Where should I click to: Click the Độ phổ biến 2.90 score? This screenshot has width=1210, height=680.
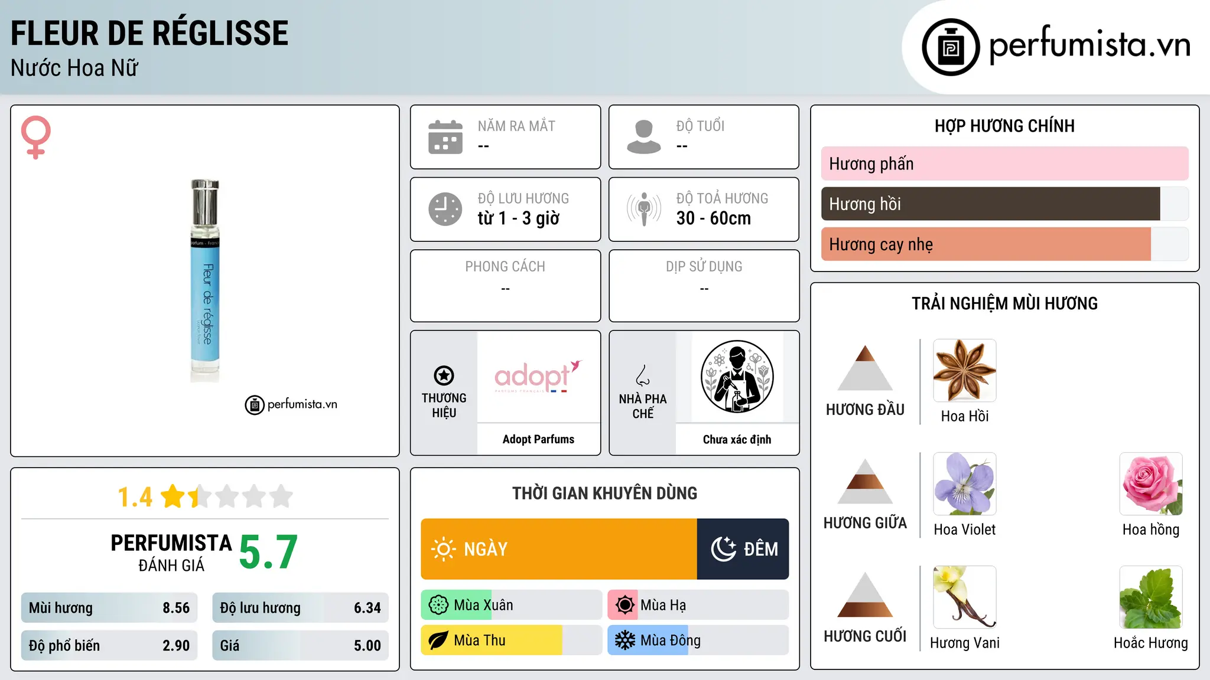click(109, 645)
